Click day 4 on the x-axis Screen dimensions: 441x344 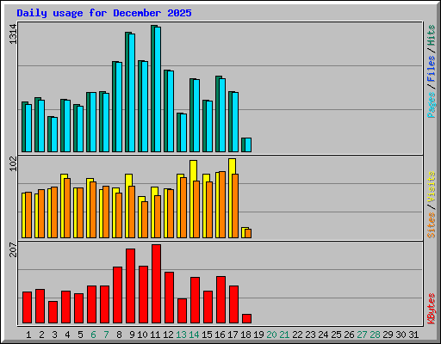(67, 335)
